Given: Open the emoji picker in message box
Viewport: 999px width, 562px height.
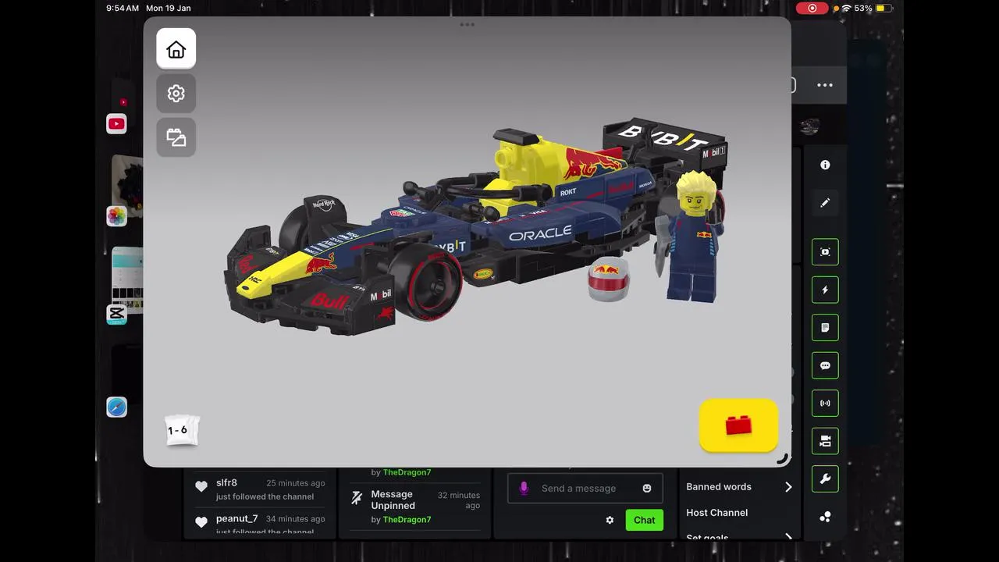Looking at the screenshot, I should [x=647, y=488].
